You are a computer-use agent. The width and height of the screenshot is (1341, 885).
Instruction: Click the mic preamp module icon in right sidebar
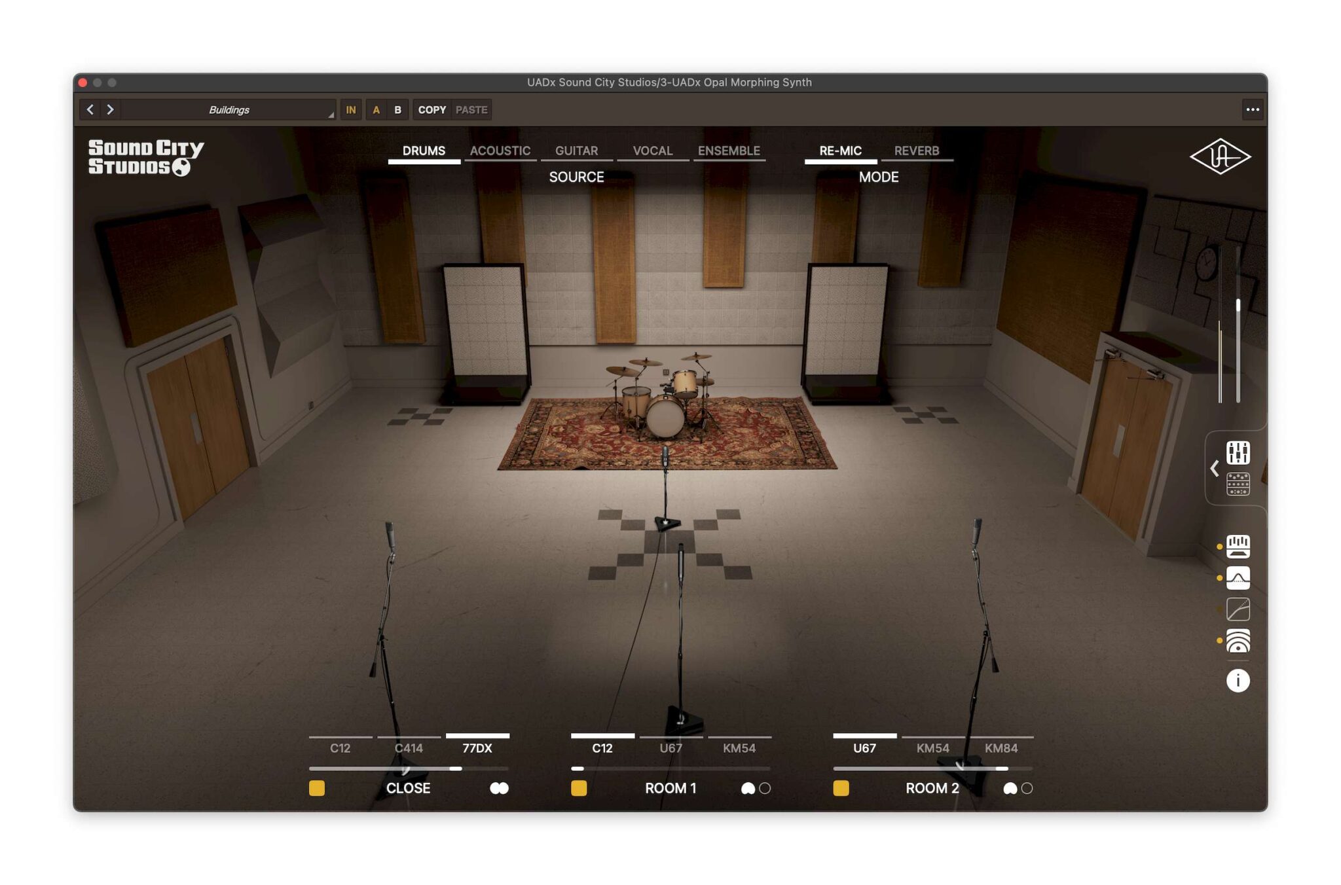[x=1240, y=548]
